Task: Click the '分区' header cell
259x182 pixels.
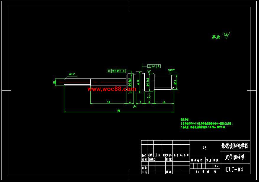Action: click(x=158, y=155)
